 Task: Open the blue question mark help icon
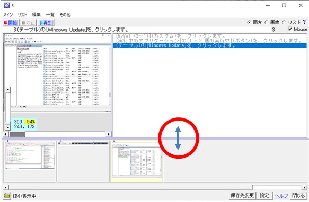tap(304, 22)
